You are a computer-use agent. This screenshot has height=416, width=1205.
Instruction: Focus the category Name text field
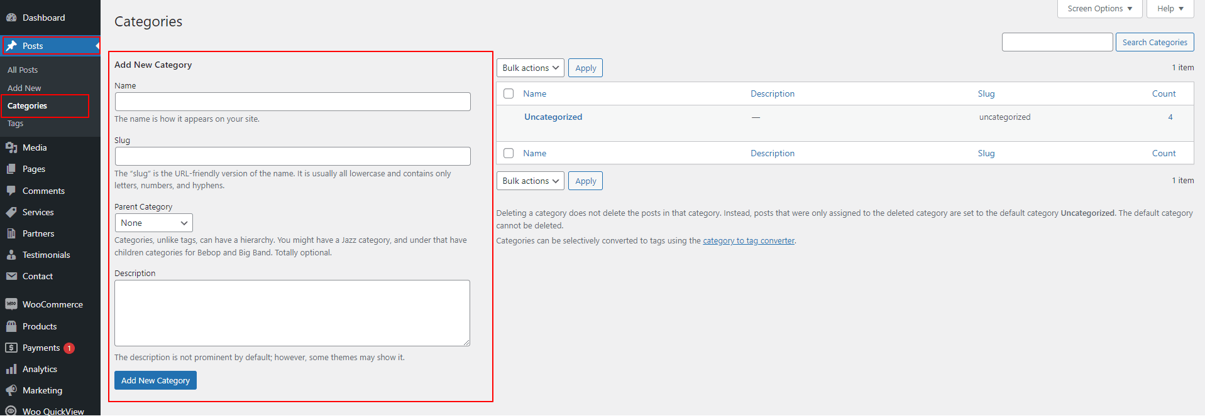(x=292, y=102)
